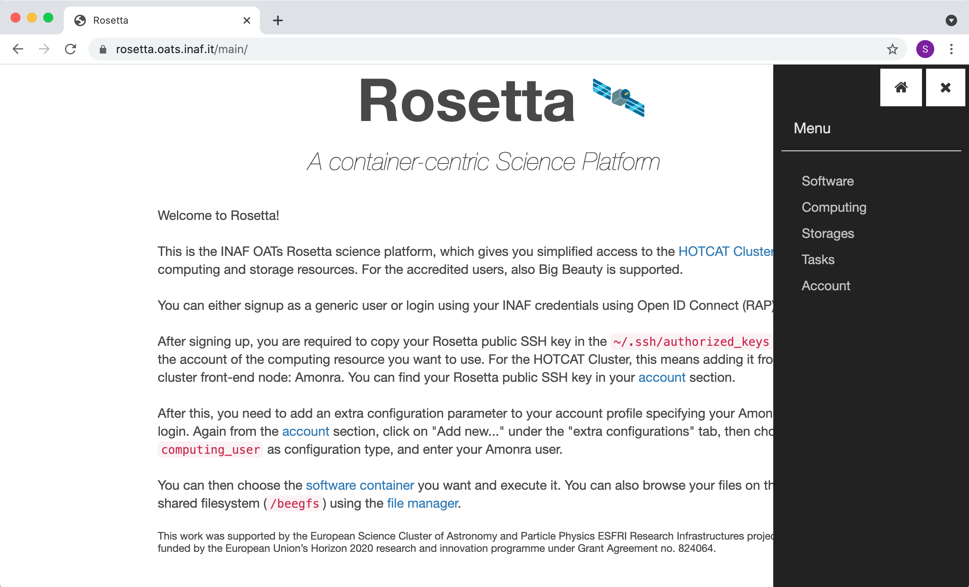Image resolution: width=969 pixels, height=587 pixels.
Task: Follow the software container link
Action: click(x=360, y=485)
